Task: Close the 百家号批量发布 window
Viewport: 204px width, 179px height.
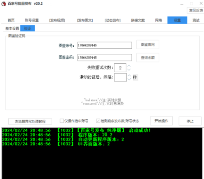Action: coord(201,3)
